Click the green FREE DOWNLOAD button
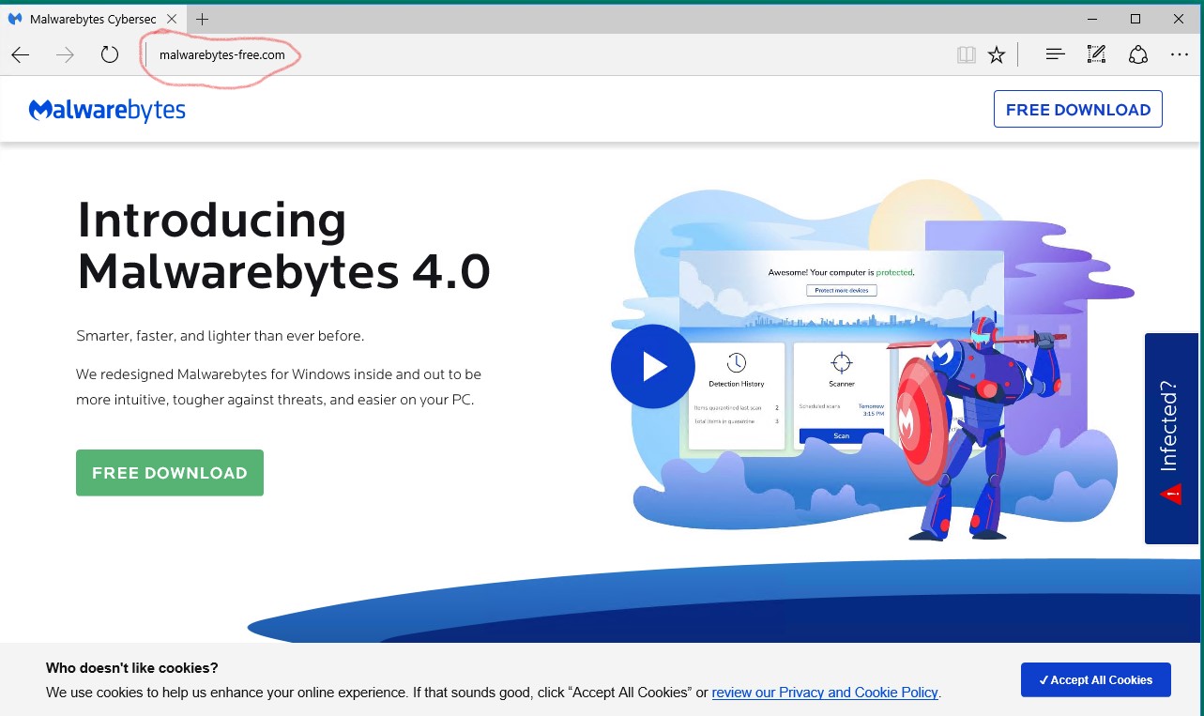Screen dimensions: 1204x716 click(169, 472)
